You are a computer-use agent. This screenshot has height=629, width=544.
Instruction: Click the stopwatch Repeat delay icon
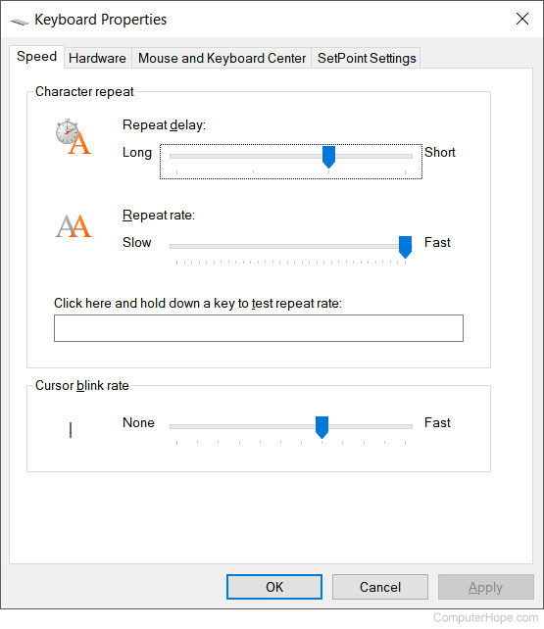click(74, 137)
